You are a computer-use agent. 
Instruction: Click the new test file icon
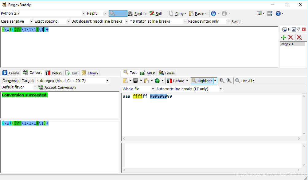tap(125, 81)
